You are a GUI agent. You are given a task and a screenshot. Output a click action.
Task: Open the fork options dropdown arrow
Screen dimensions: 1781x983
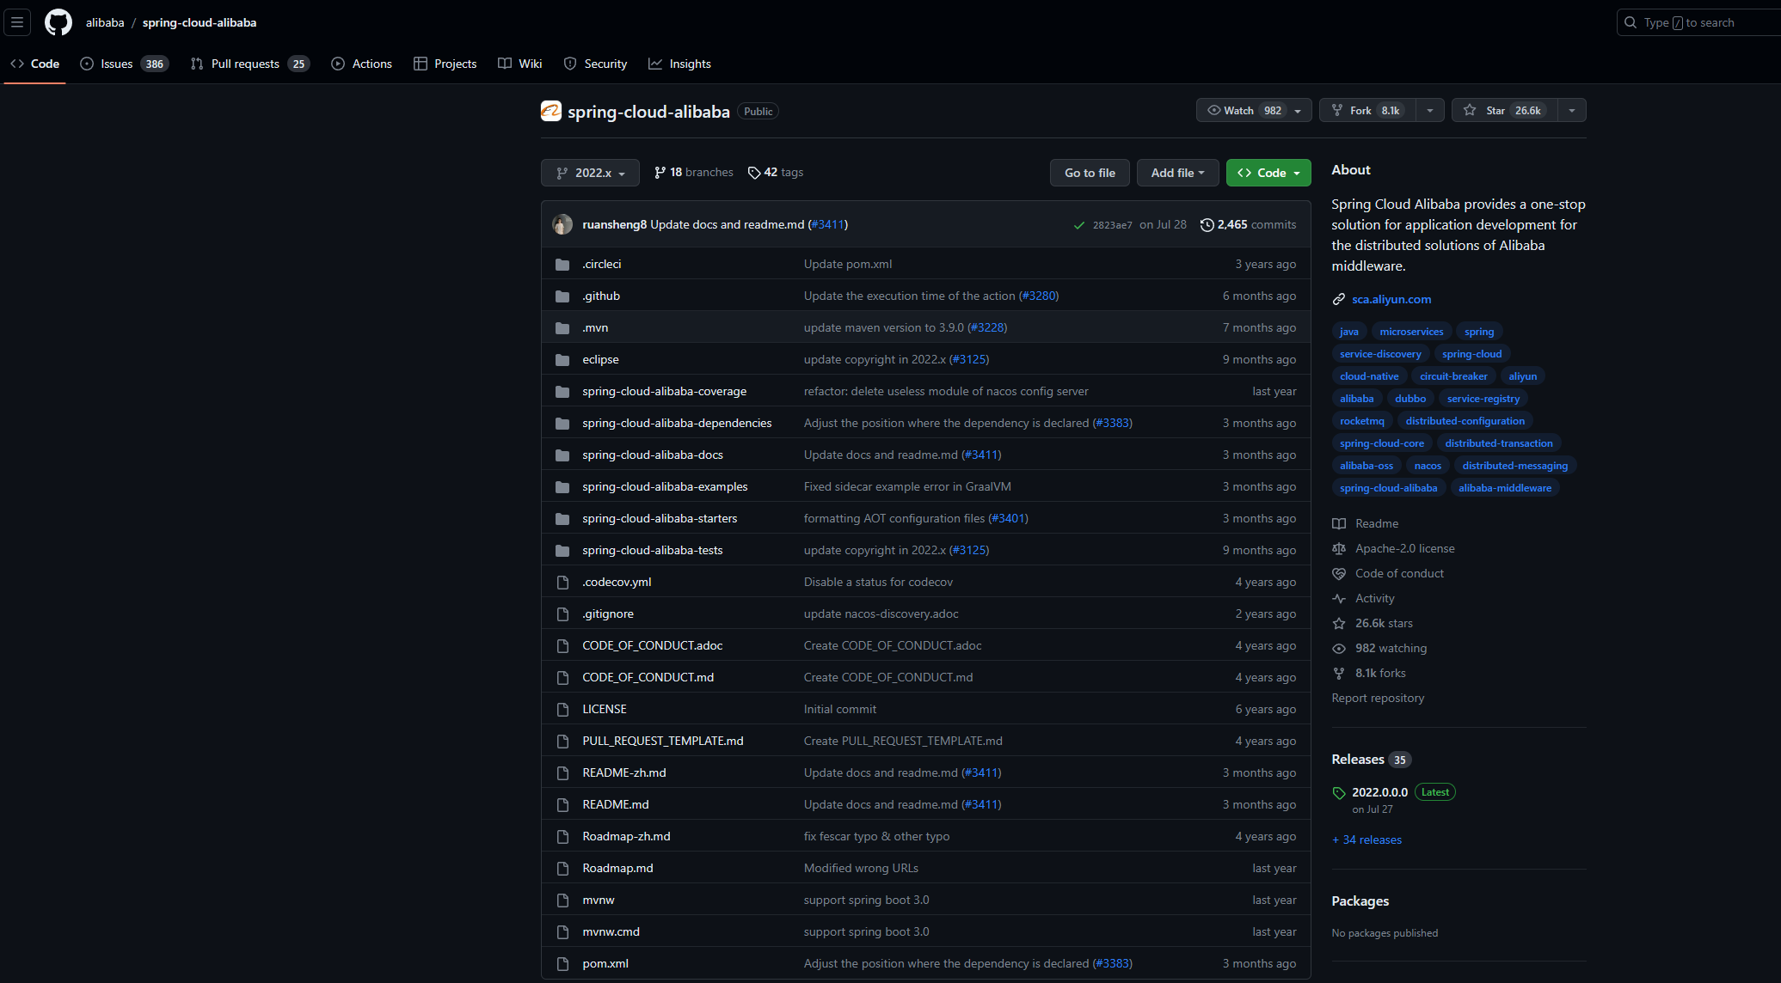1430,110
